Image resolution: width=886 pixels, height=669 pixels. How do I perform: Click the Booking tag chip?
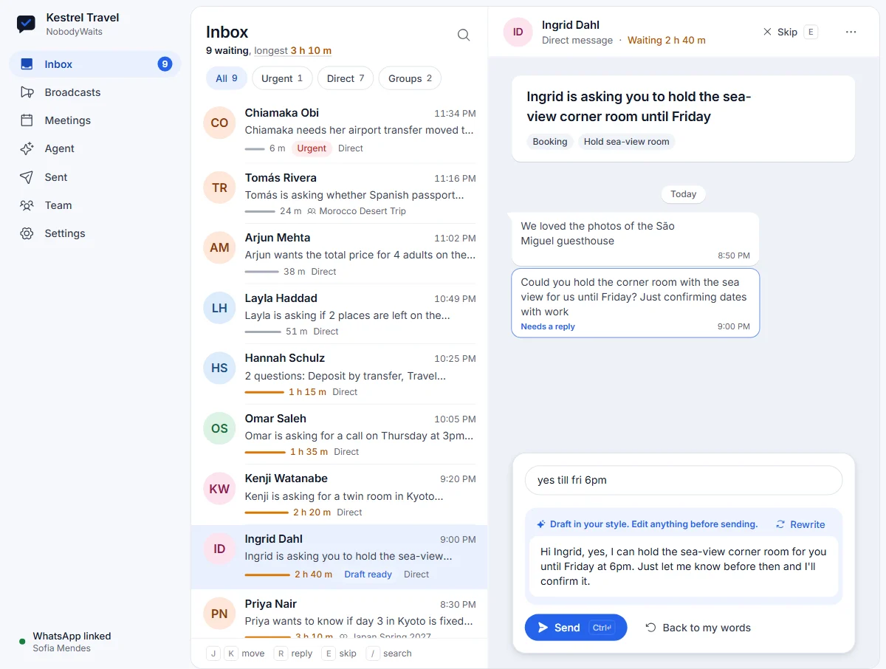pyautogui.click(x=550, y=142)
